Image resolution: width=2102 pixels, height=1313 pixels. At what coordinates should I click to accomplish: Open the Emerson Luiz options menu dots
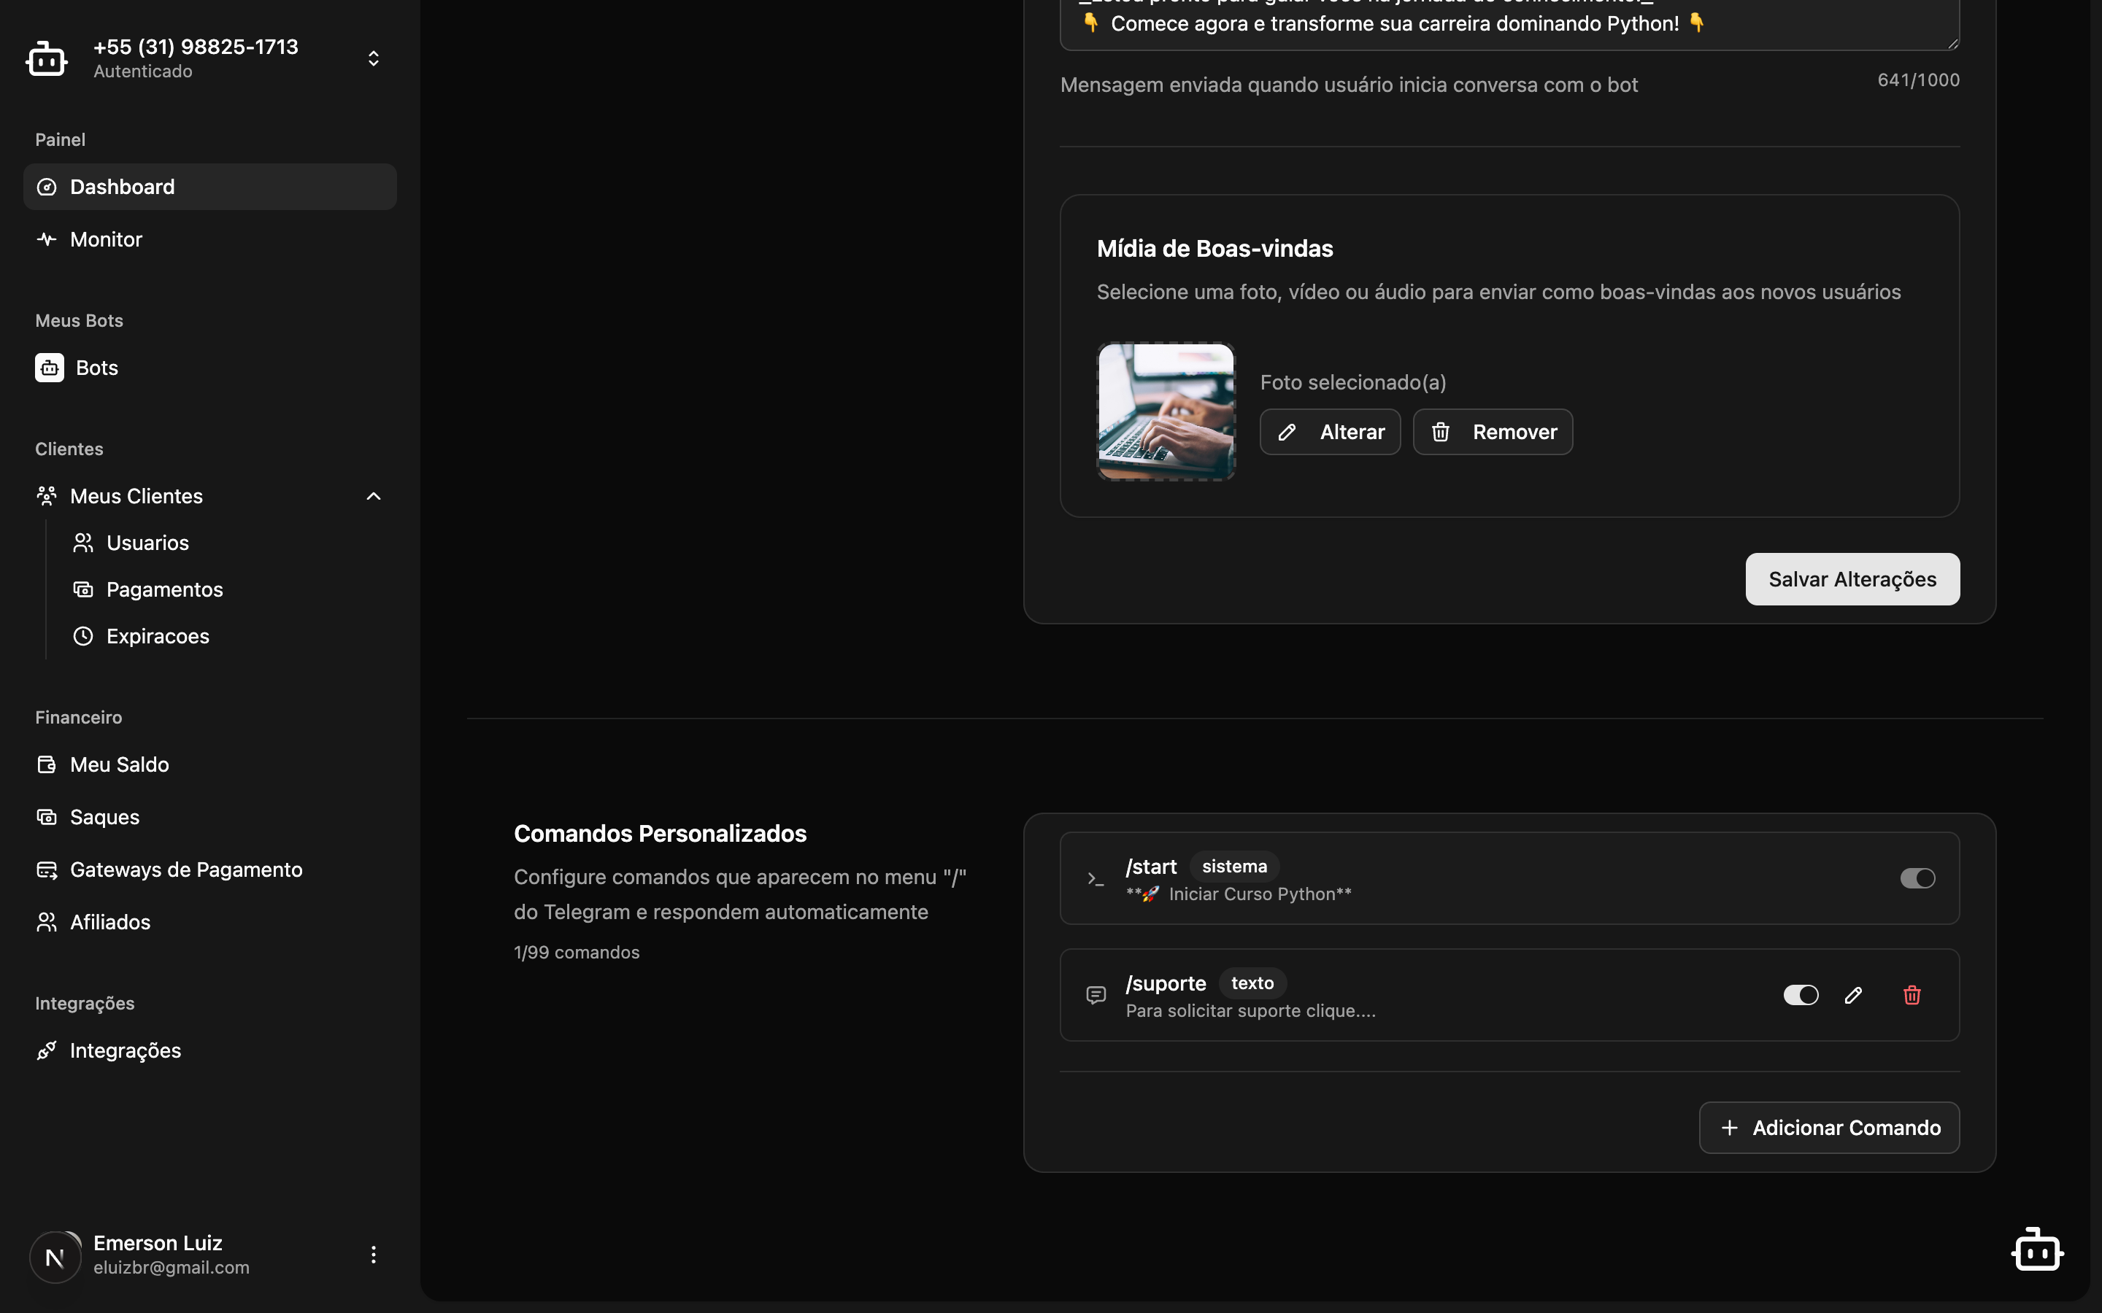pyautogui.click(x=374, y=1255)
